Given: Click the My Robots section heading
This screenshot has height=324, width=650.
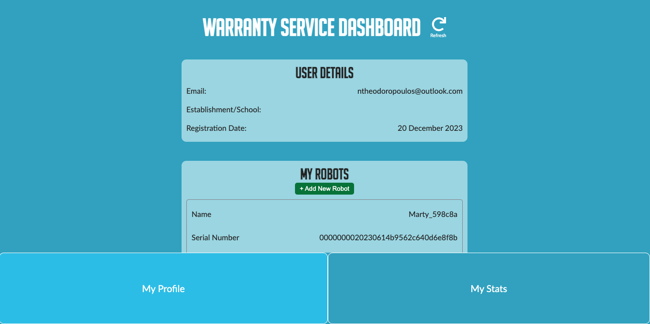Looking at the screenshot, I should [324, 174].
